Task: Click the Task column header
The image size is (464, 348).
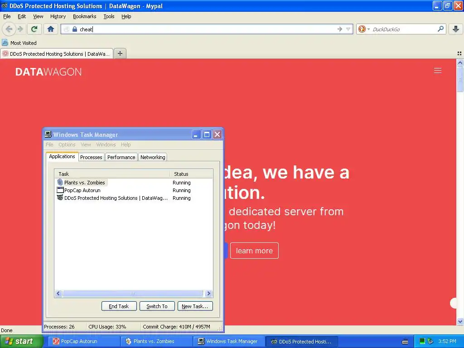Action: (112, 174)
